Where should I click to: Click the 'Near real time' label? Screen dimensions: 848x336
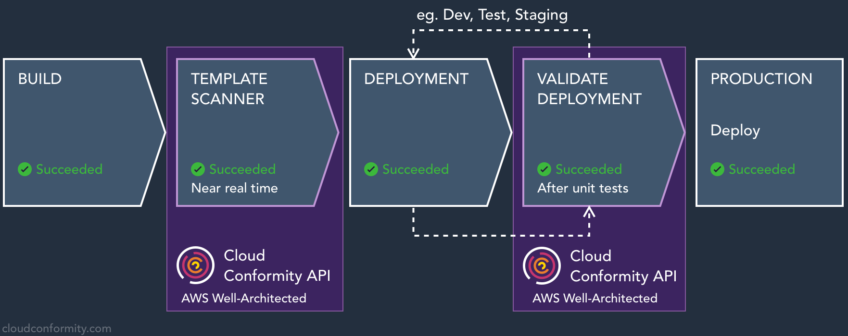[234, 188]
